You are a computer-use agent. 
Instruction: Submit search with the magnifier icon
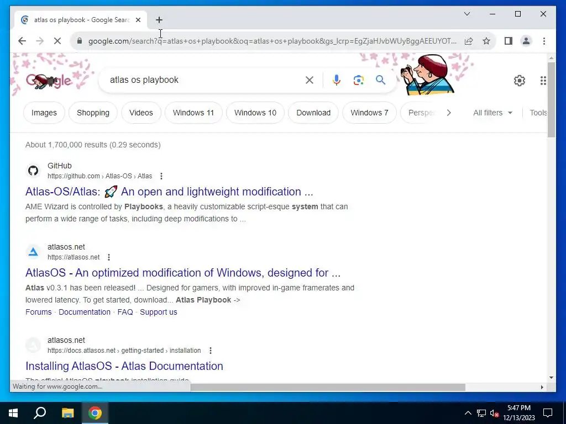pyautogui.click(x=380, y=80)
